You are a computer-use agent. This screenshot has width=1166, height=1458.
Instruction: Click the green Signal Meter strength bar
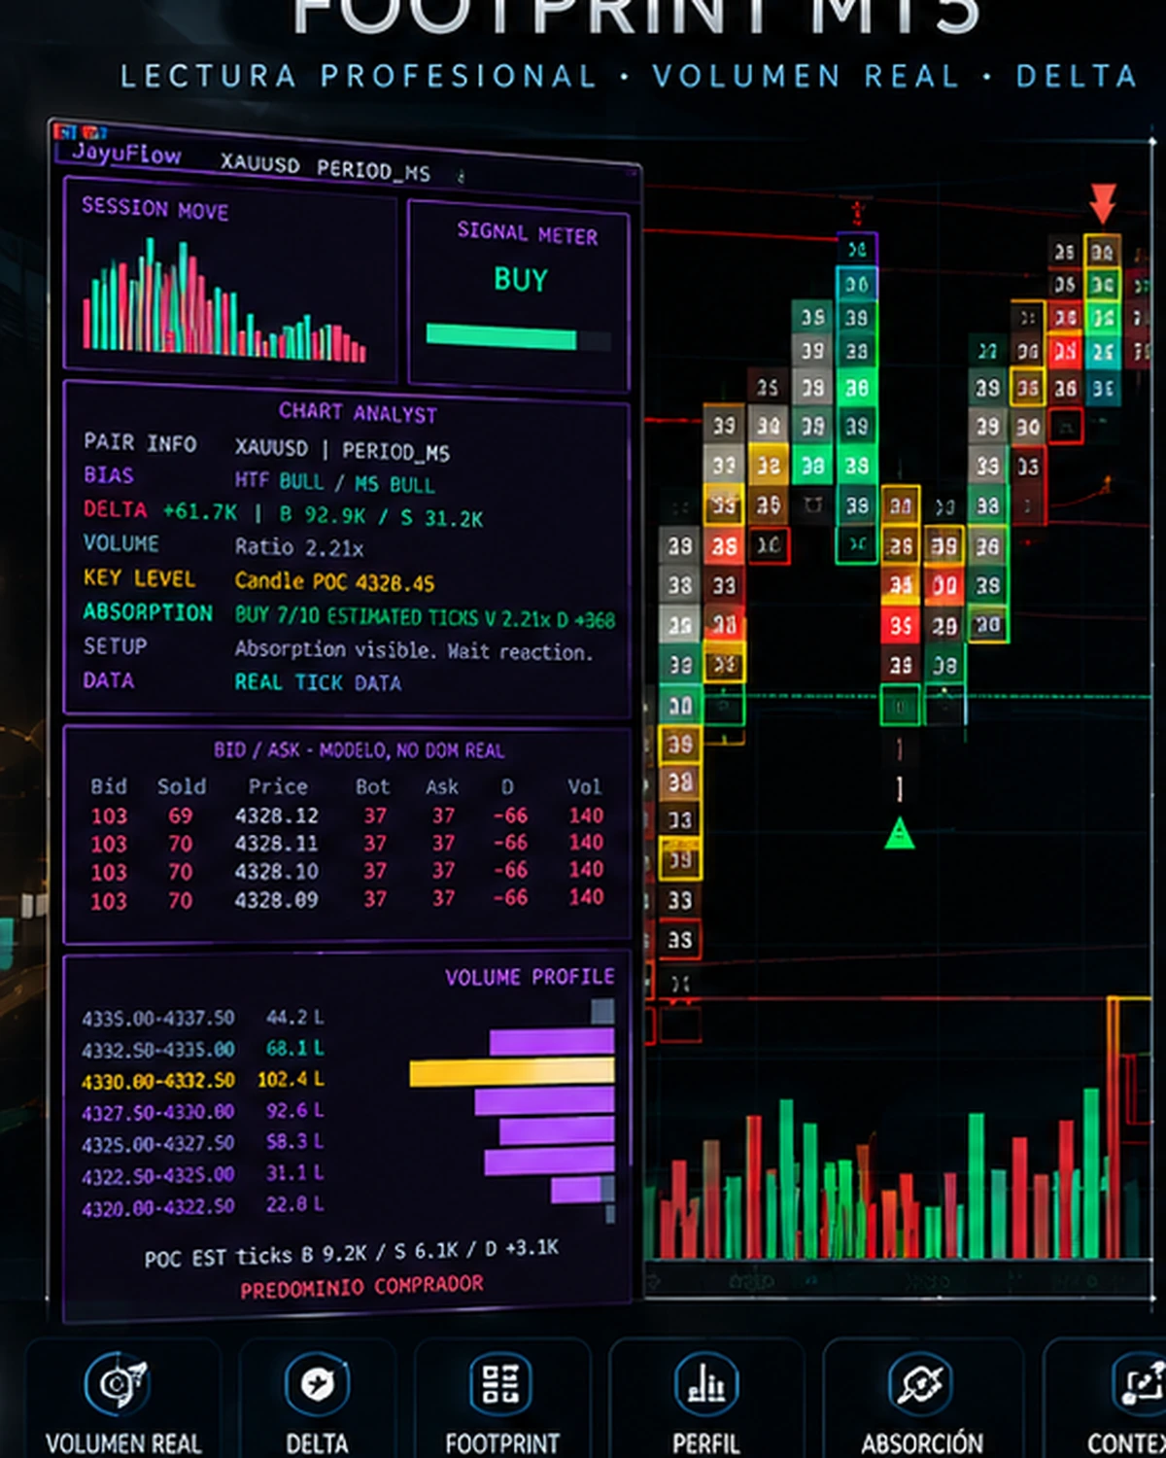pos(501,336)
